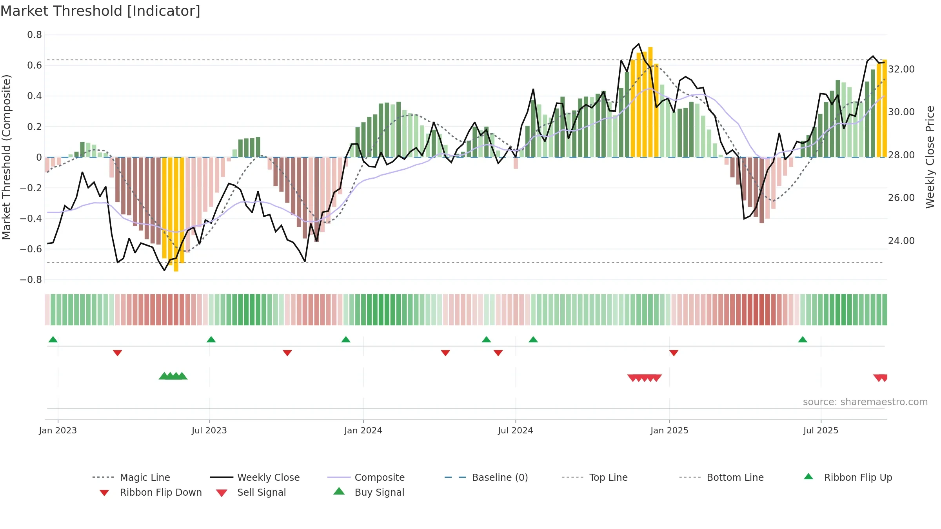Click the tallest yellow bar in late 2024
This screenshot has height=529, width=941.
click(650, 102)
